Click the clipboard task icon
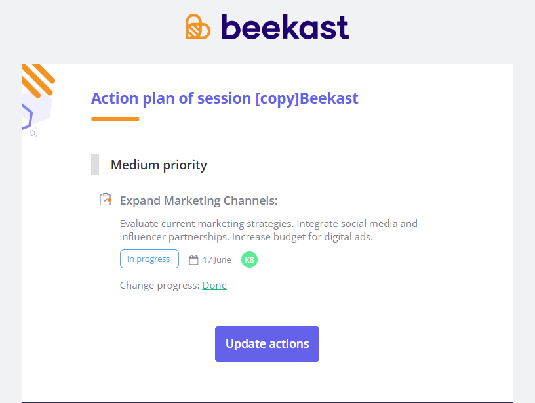Viewport: 535px width, 403px height. coord(105,200)
